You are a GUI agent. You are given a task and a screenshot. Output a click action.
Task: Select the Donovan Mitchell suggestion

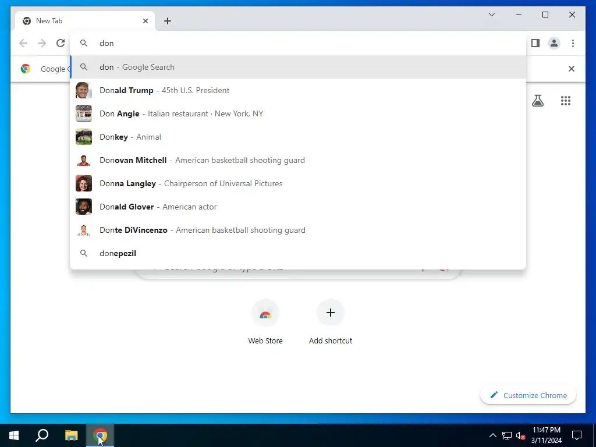coord(299,161)
